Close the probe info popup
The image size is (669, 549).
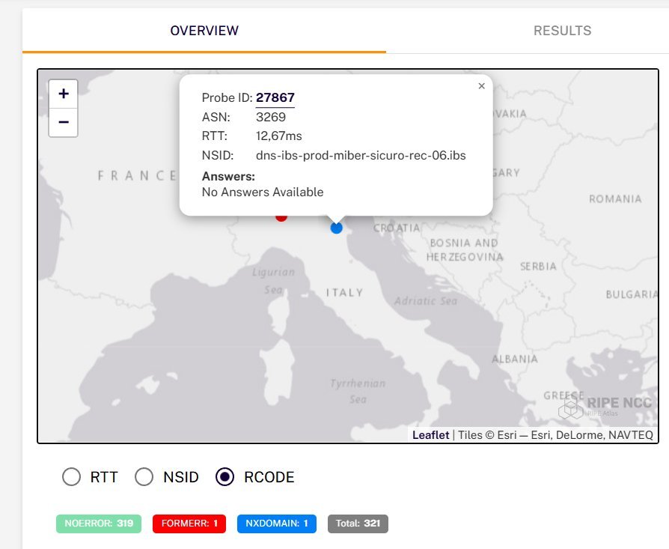pos(481,86)
